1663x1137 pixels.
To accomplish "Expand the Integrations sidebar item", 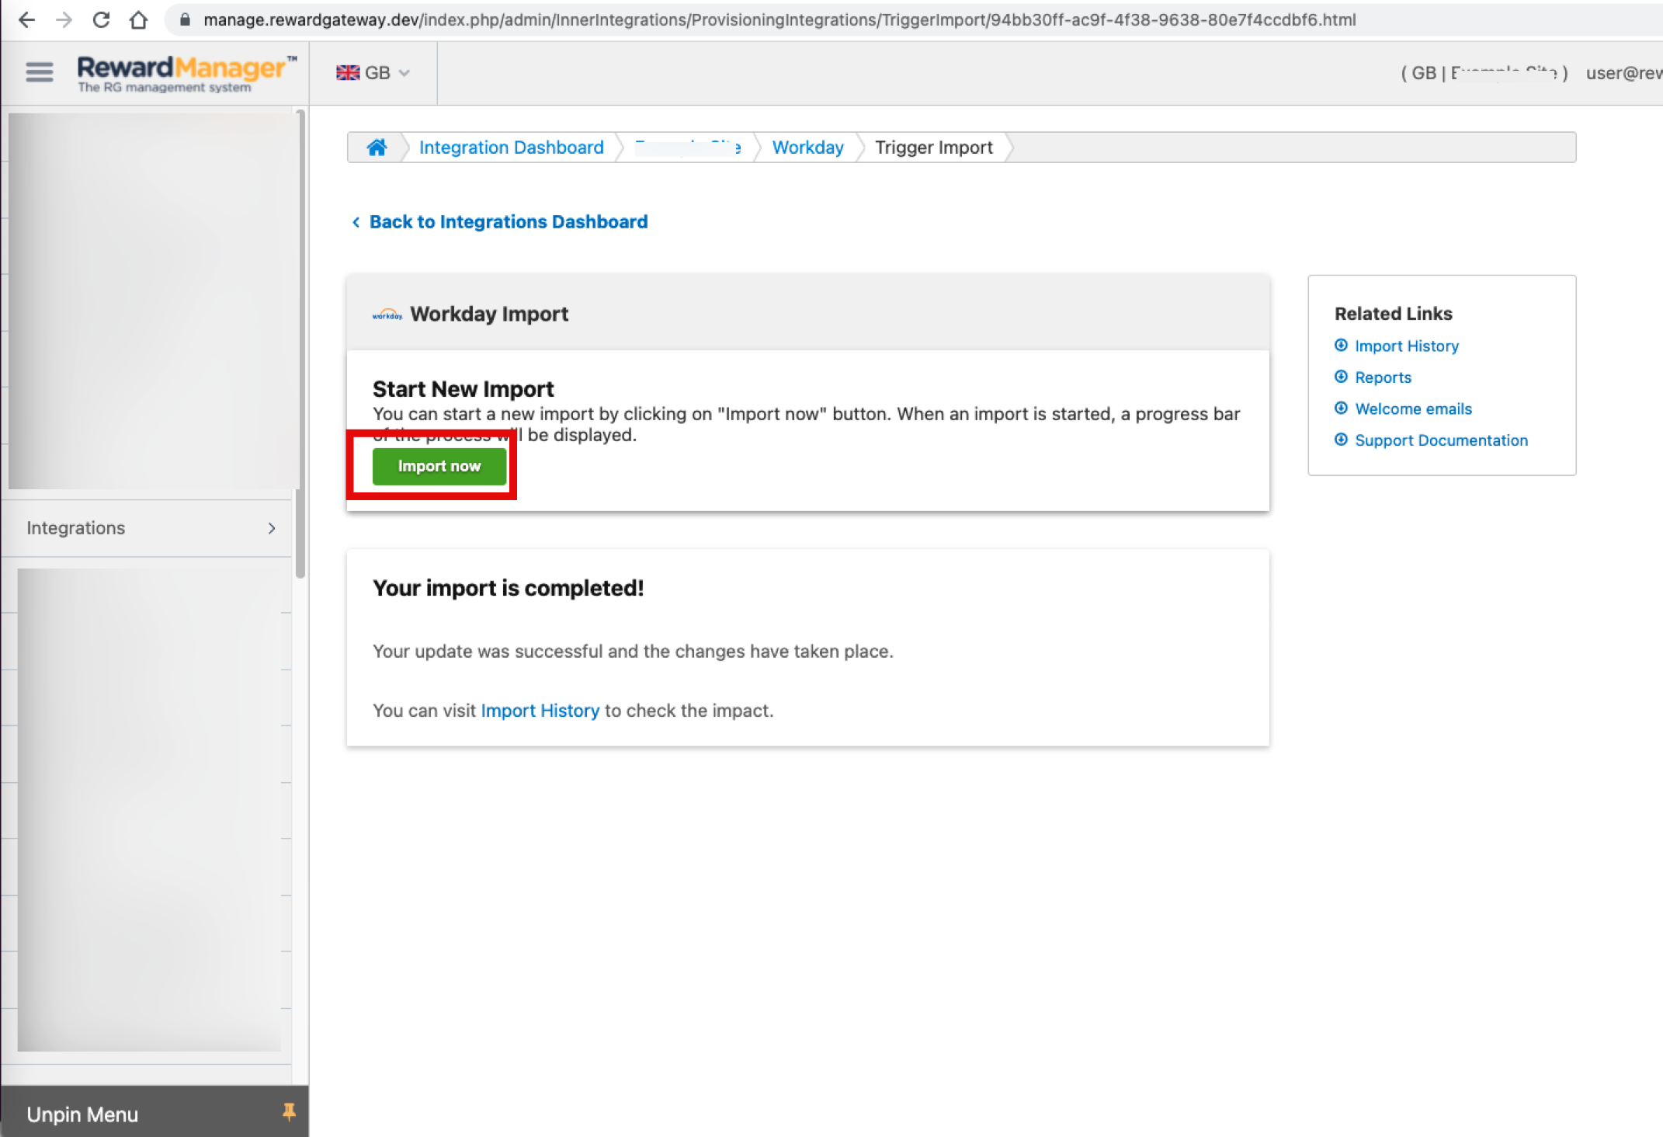I will [147, 528].
